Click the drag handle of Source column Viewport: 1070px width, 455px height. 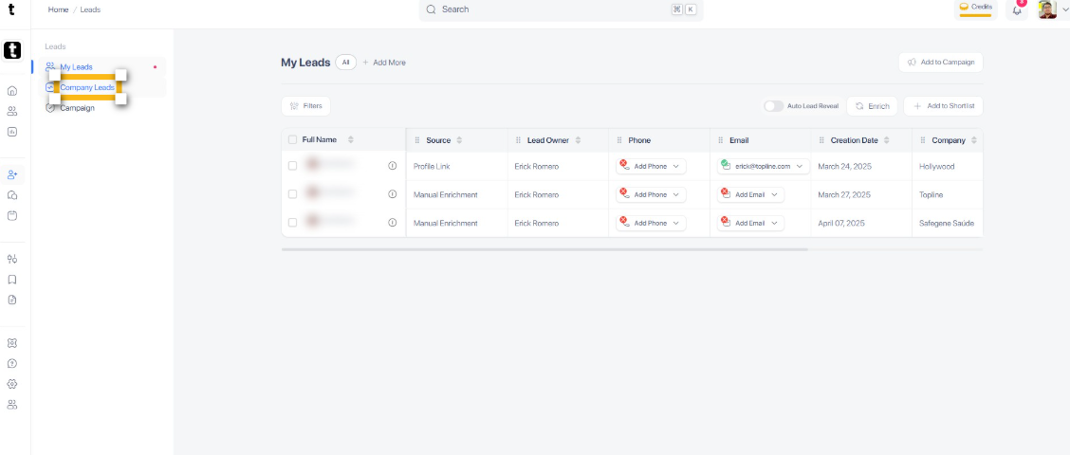coord(417,140)
